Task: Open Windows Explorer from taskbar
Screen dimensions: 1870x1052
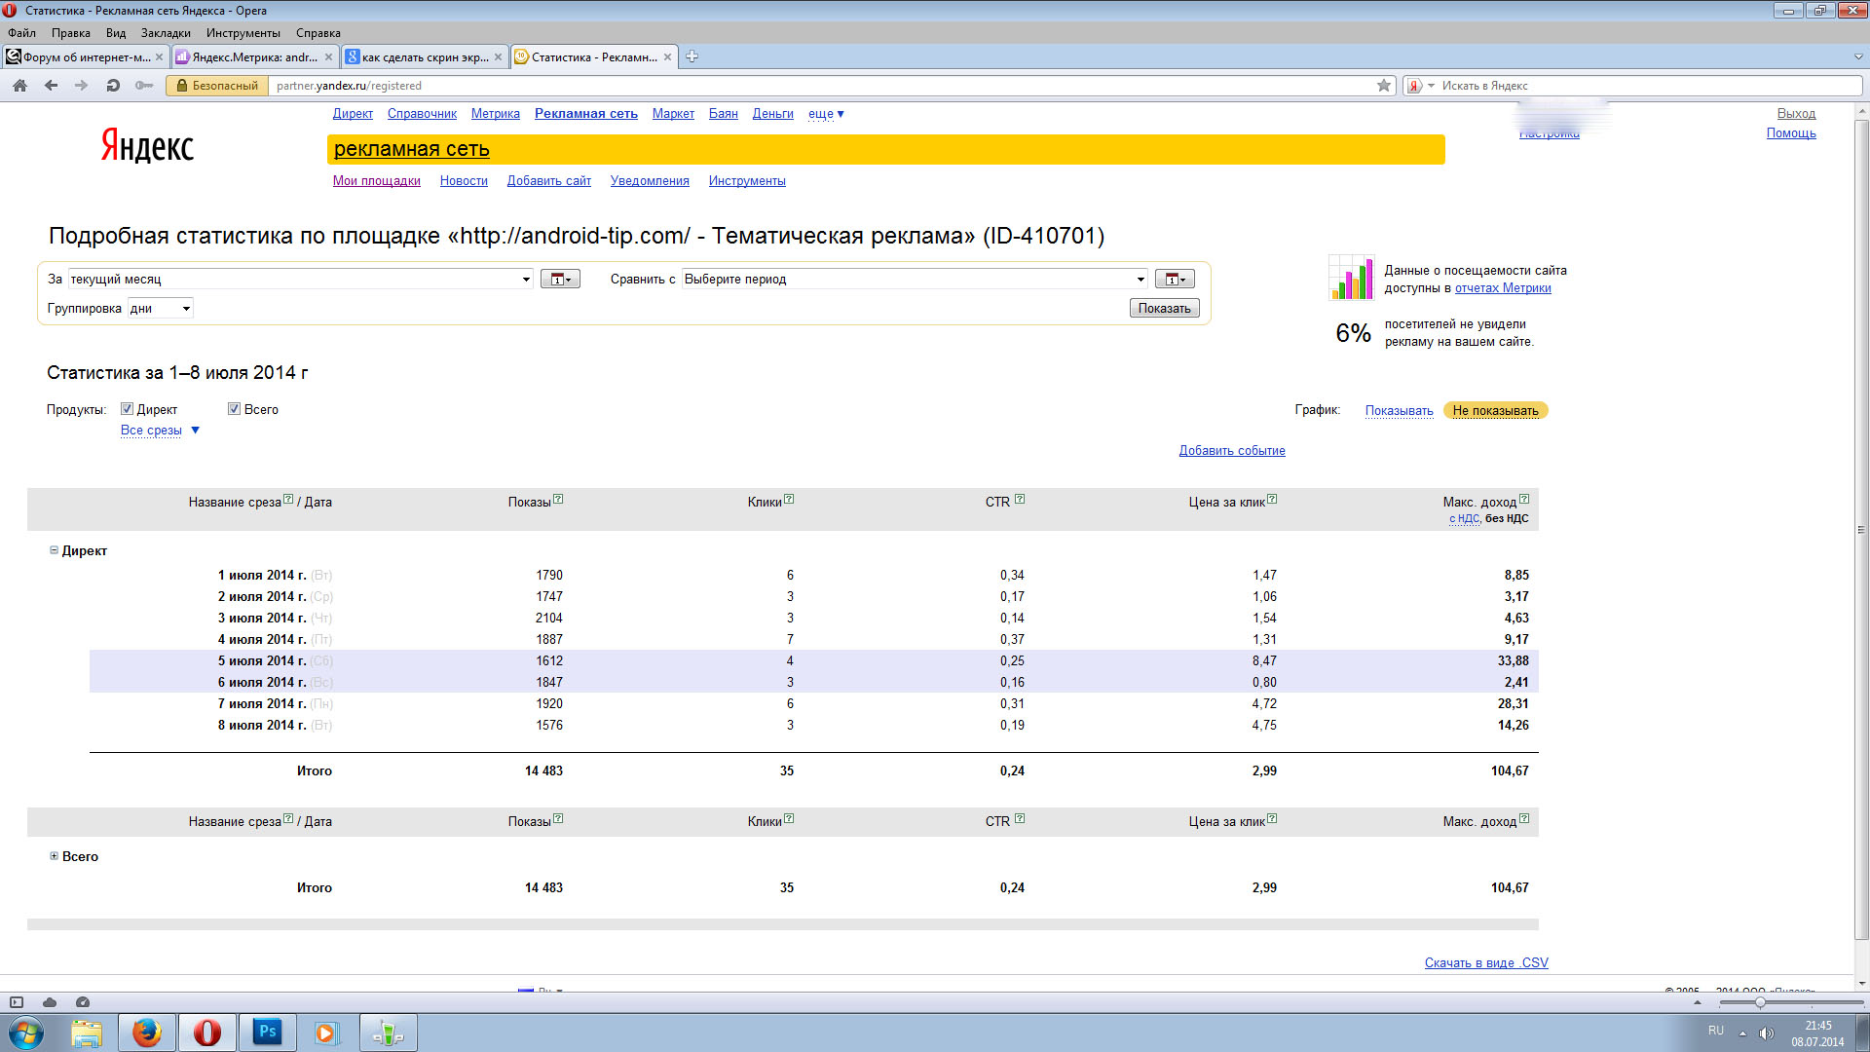Action: click(87, 1033)
